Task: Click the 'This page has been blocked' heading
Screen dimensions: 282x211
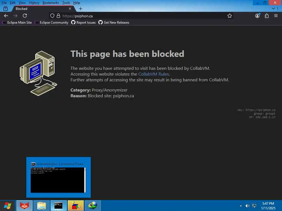Action: tap(127, 54)
